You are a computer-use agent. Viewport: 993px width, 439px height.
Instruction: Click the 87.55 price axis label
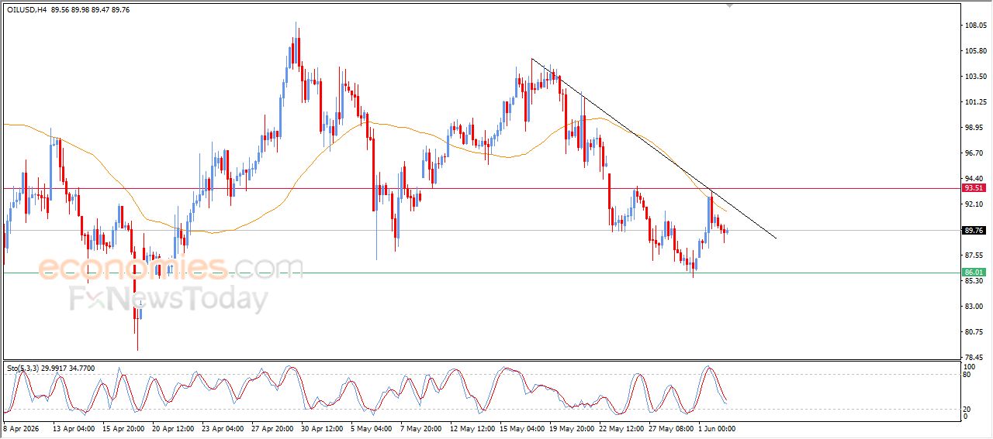(975, 256)
